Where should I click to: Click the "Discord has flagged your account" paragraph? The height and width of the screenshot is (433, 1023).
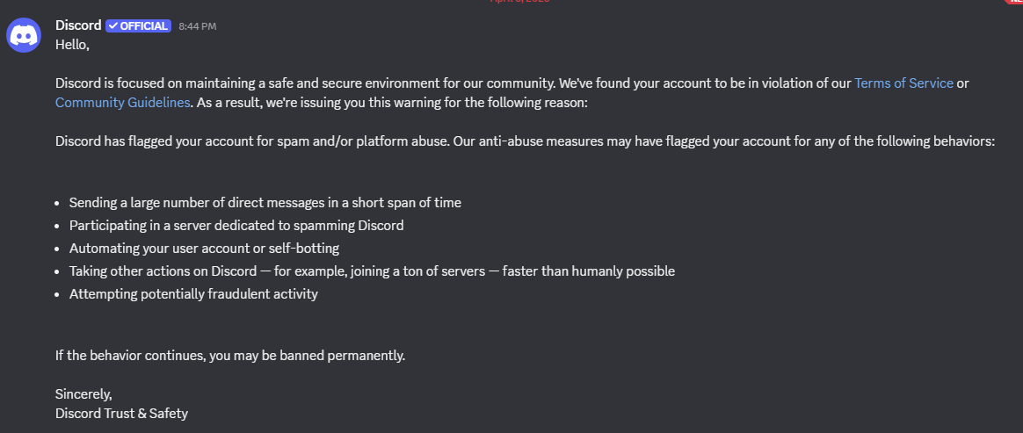(524, 141)
